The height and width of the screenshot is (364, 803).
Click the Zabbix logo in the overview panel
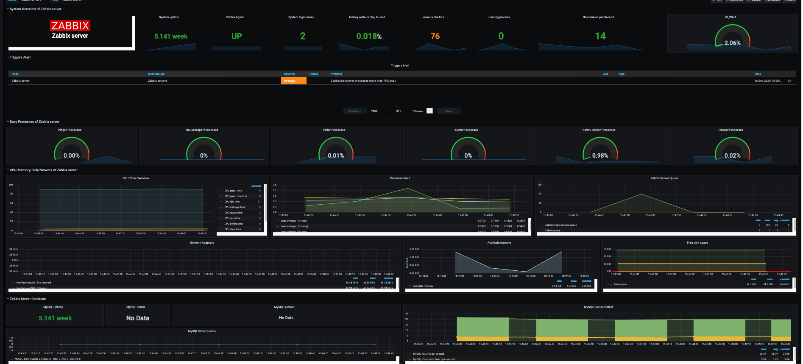(70, 26)
